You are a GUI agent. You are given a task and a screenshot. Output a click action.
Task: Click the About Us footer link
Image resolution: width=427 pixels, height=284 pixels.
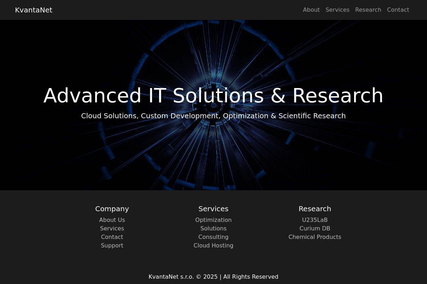click(112, 220)
